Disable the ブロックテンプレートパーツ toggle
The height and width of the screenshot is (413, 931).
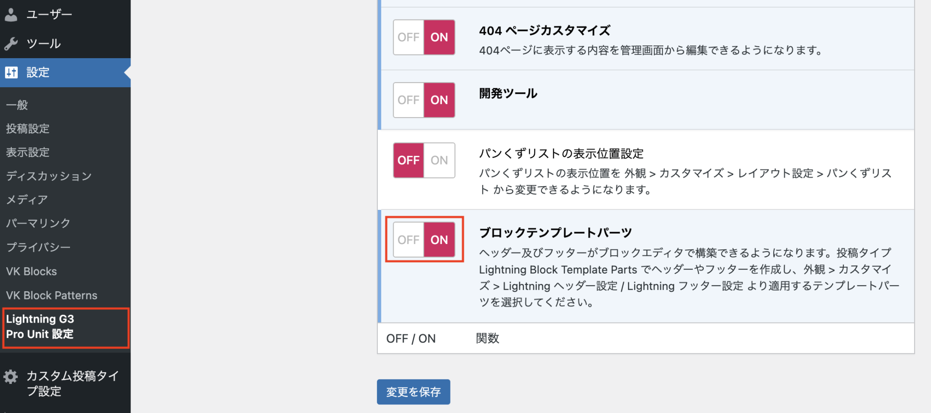pyautogui.click(x=409, y=239)
